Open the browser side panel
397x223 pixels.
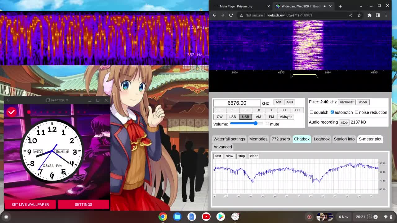click(378, 15)
